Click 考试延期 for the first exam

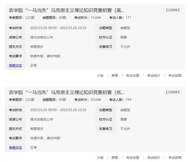coord(175,76)
